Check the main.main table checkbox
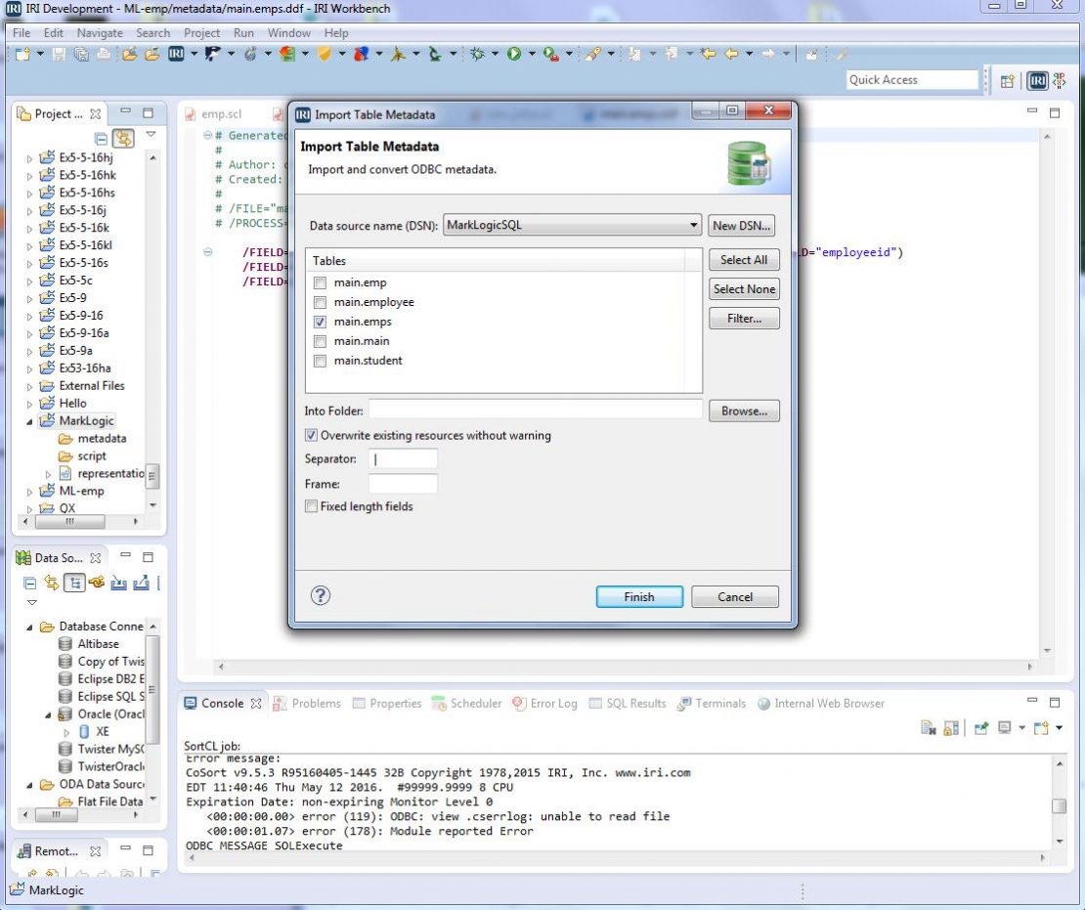 320,340
